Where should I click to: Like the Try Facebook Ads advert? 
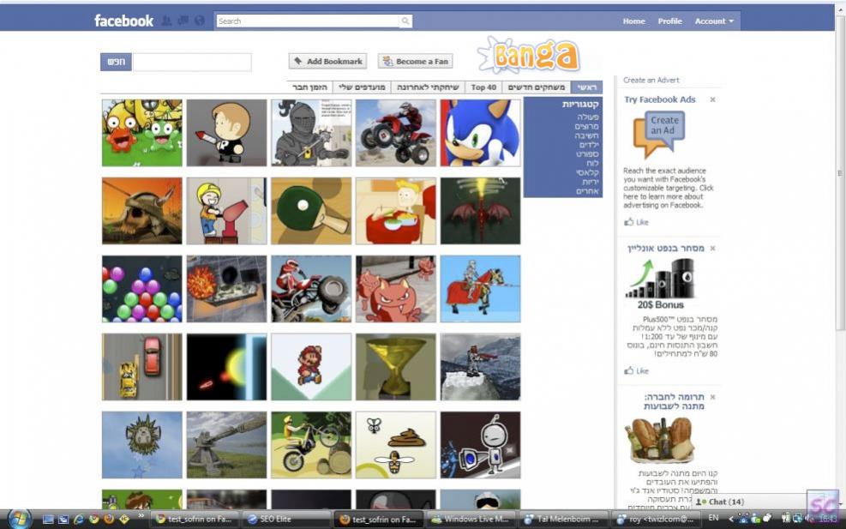637,222
